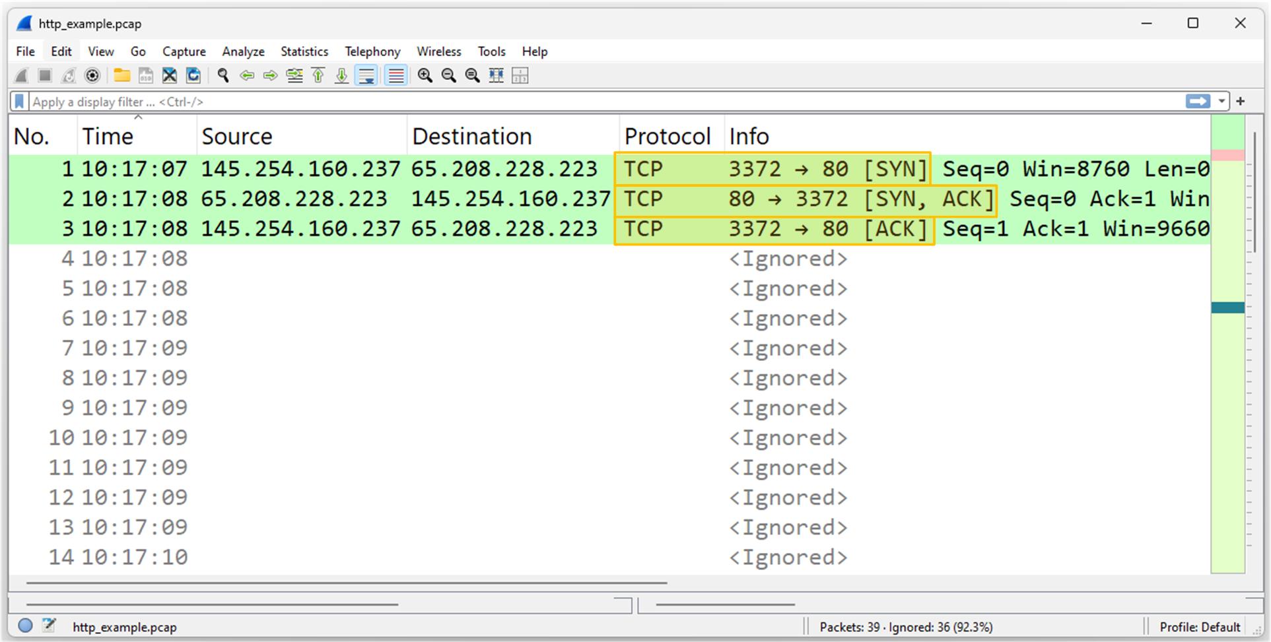Click the teal marker in the packet minimap
Viewport: 1271px width, 642px height.
pos(1227,307)
